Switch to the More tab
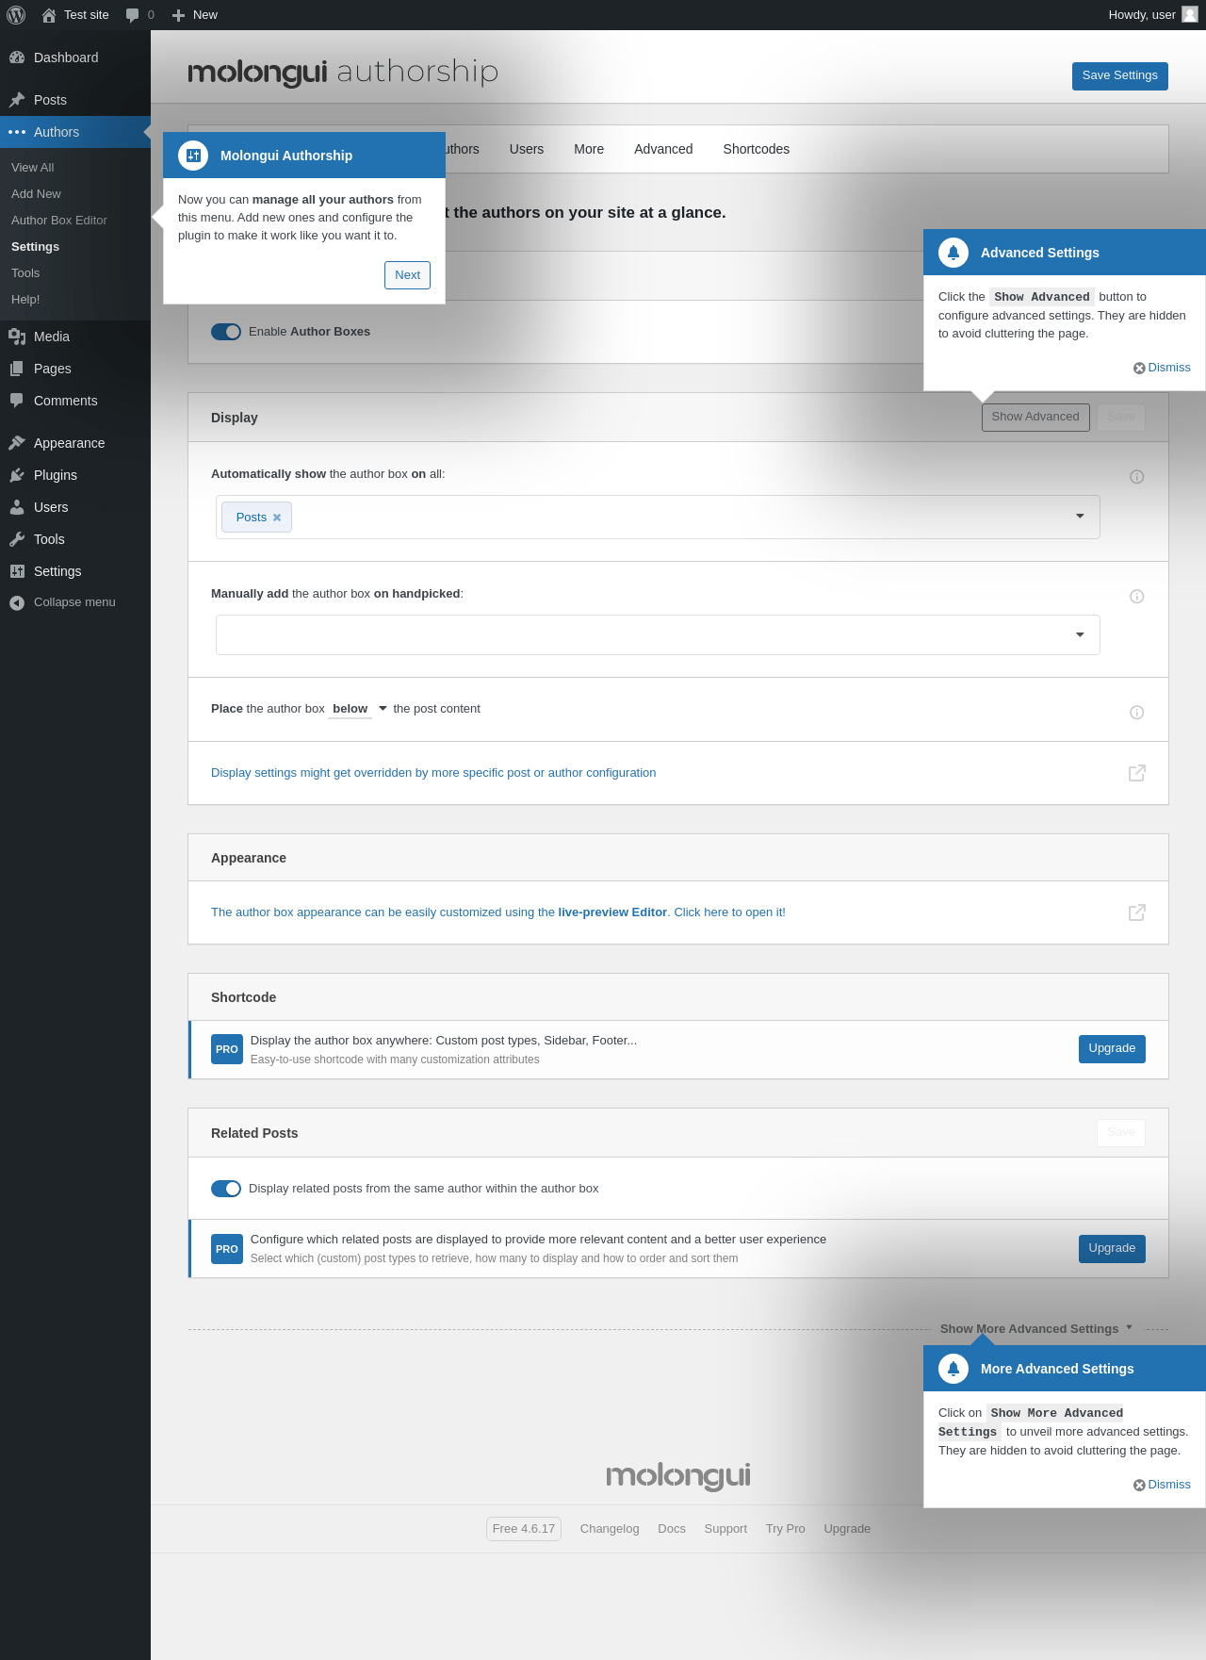Image resolution: width=1206 pixels, height=1660 pixels. [x=589, y=149]
